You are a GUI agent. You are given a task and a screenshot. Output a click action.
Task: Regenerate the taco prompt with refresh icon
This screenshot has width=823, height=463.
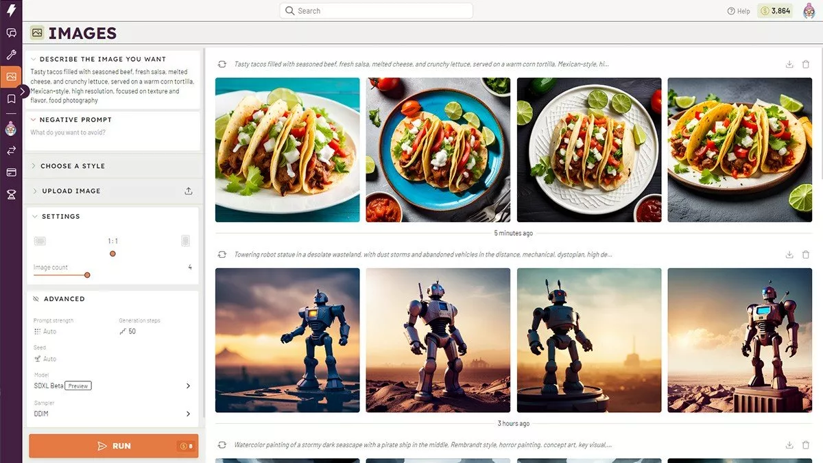(222, 64)
